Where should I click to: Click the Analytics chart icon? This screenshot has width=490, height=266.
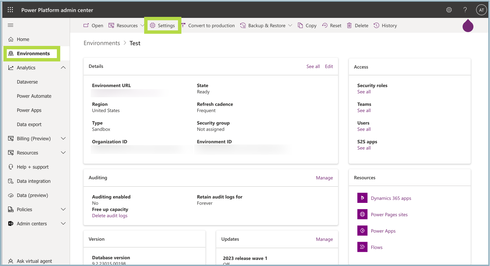pos(11,68)
